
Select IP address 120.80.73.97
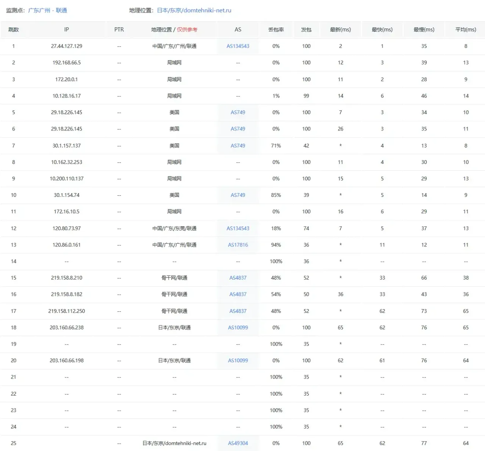coord(67,228)
